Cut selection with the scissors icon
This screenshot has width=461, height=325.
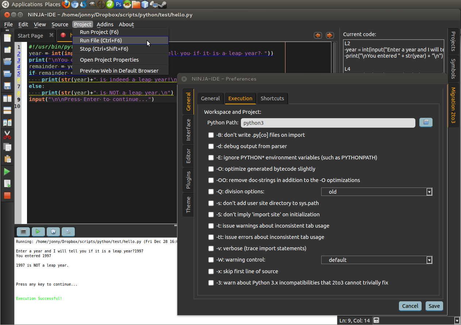(7, 135)
